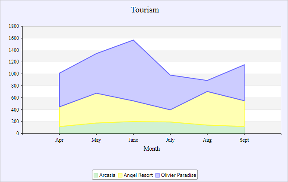
Task: Click the Aug x-axis label
Action: (207, 140)
